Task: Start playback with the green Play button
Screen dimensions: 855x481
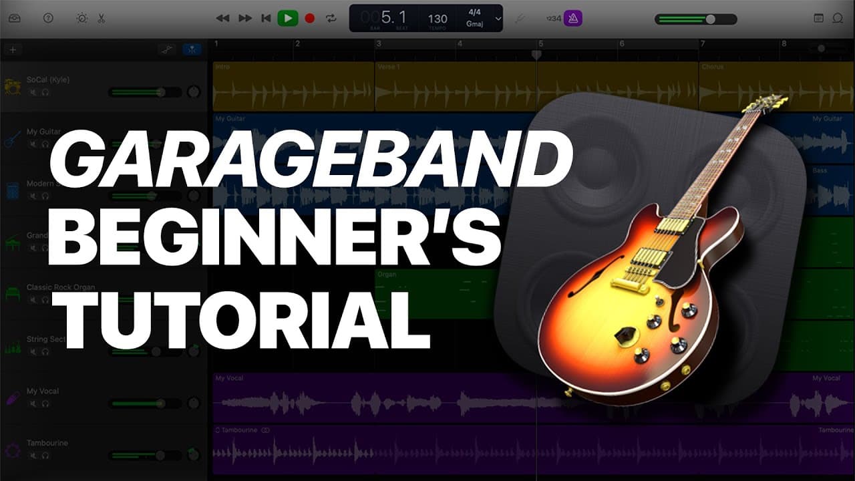Action: point(288,19)
